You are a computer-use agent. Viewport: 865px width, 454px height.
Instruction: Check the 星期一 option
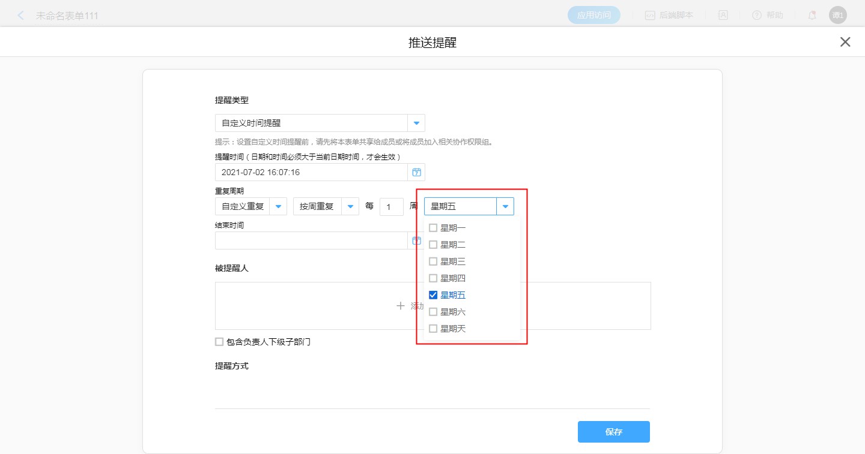point(433,228)
